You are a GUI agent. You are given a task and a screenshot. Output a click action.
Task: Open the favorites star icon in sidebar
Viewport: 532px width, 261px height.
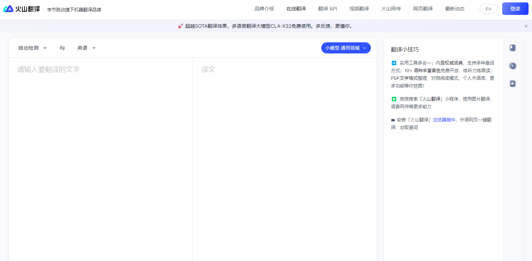click(x=513, y=84)
